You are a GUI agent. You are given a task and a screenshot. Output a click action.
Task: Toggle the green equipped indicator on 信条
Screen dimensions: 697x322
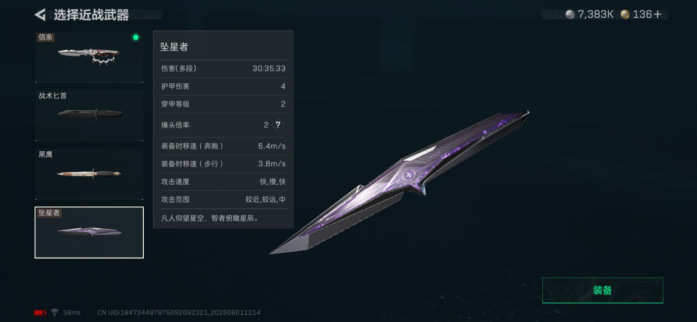[135, 37]
